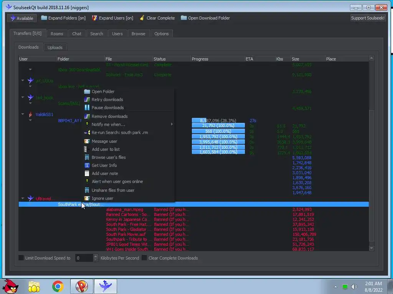Open the Available status dropdown

(22, 18)
